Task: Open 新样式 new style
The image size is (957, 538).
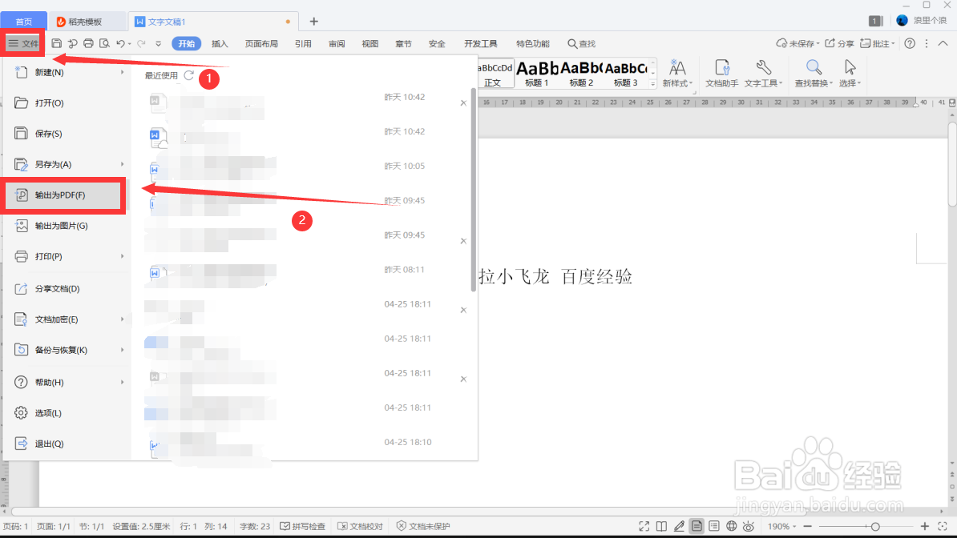Action: [x=677, y=73]
